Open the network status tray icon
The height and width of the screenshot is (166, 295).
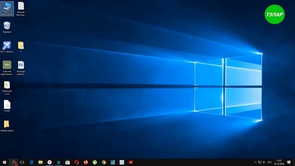tap(260, 162)
